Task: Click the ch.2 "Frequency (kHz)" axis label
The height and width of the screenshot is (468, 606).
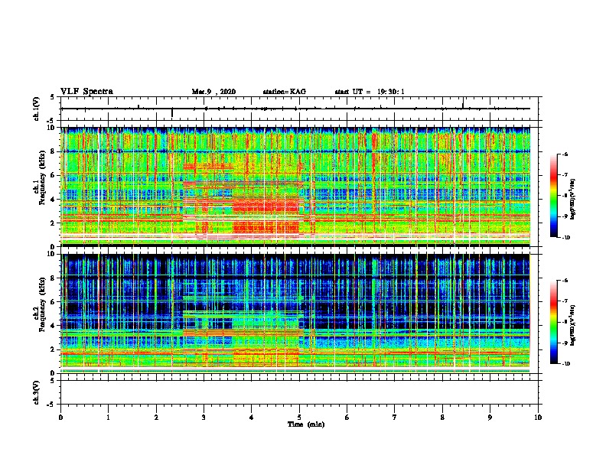Action: coord(43,304)
